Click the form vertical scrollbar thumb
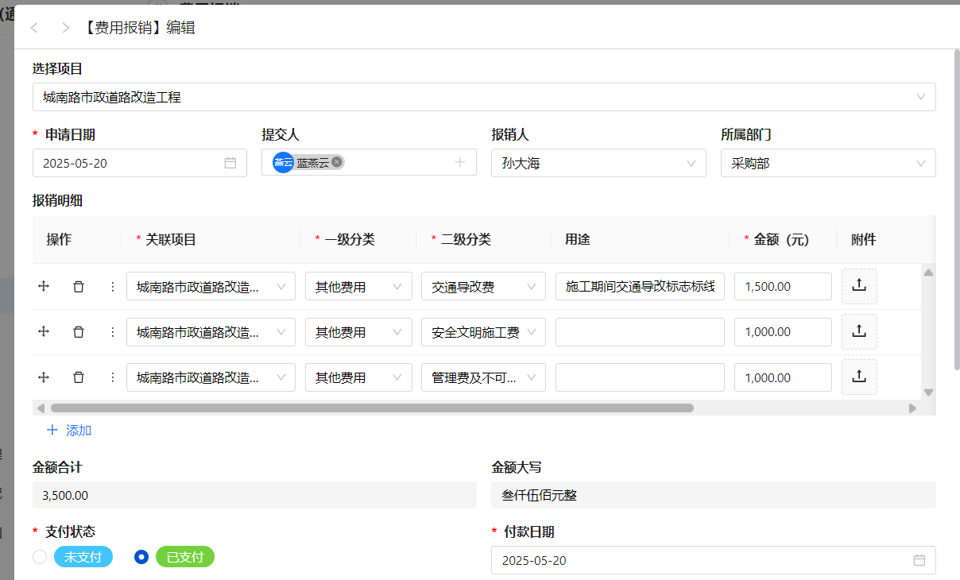The width and height of the screenshot is (960, 580). [956, 210]
